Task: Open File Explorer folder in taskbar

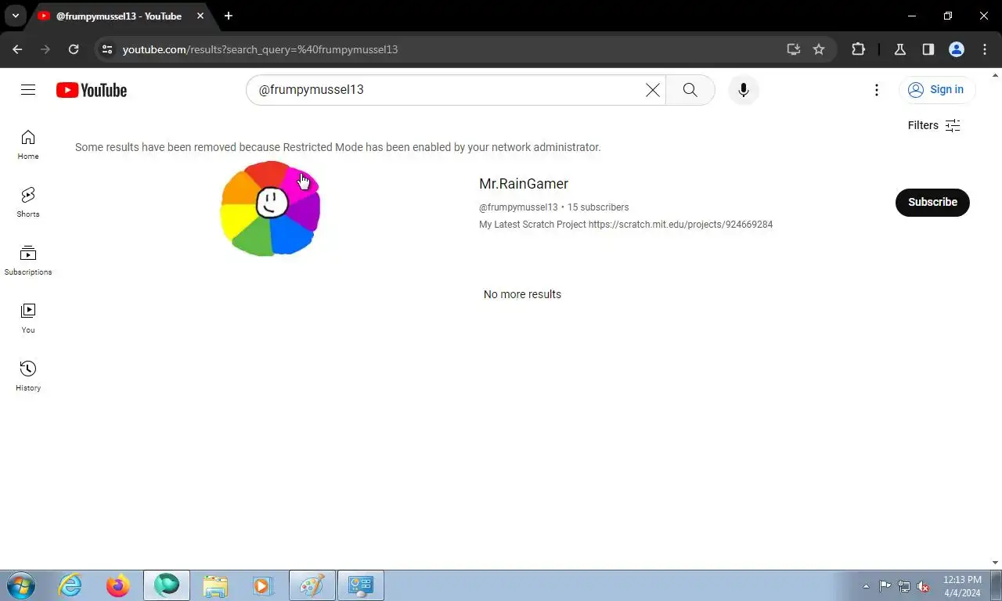Action: (215, 585)
